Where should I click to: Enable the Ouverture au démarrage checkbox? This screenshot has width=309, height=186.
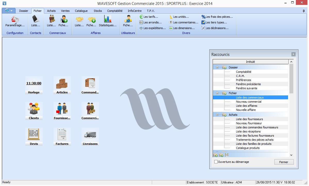216,162
